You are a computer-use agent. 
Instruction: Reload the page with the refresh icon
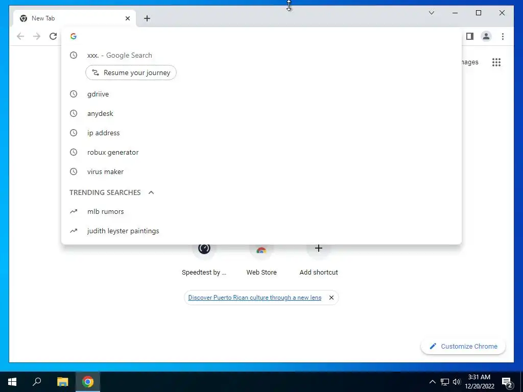pyautogui.click(x=53, y=36)
